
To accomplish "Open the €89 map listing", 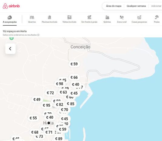I will [59, 139].
